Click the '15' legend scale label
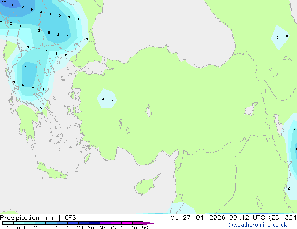This screenshot has height=229, width=297. coord(69,227)
